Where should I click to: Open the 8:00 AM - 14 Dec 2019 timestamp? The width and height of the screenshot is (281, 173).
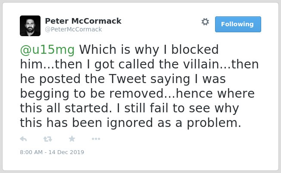[x=52, y=152]
